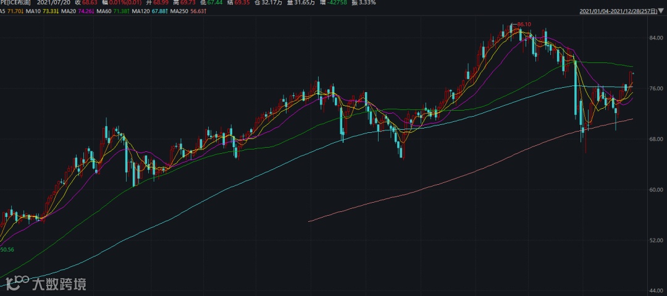
Task: Select the MA120 67.88 indicator label
Action: coord(149,11)
